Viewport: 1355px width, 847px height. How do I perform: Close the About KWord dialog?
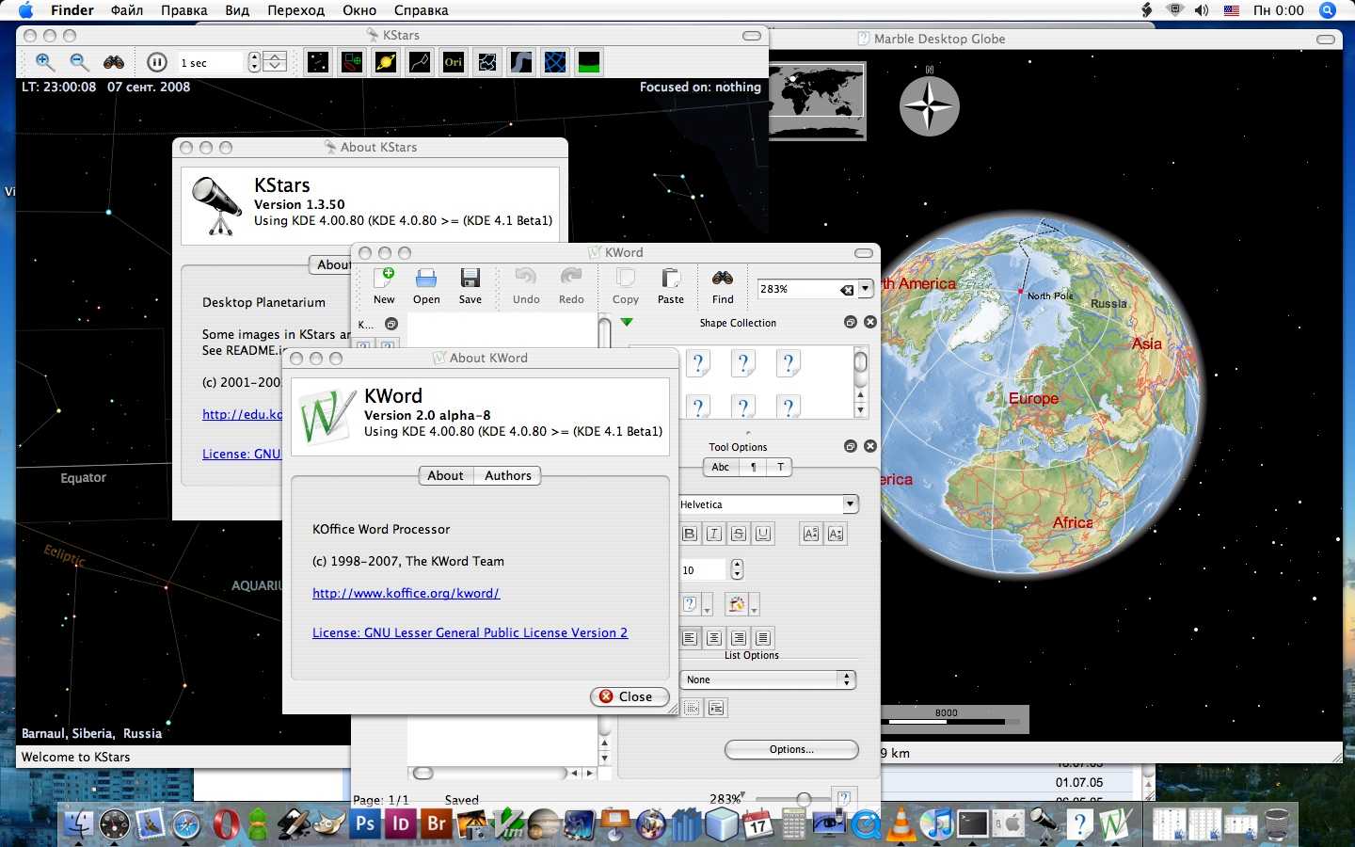630,696
